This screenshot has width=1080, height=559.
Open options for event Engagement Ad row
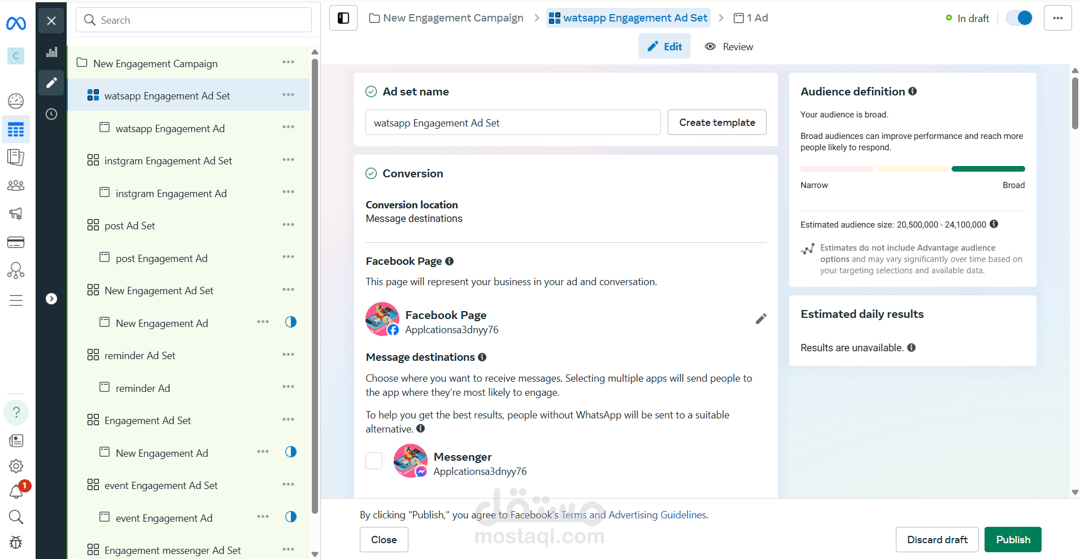pos(263,517)
